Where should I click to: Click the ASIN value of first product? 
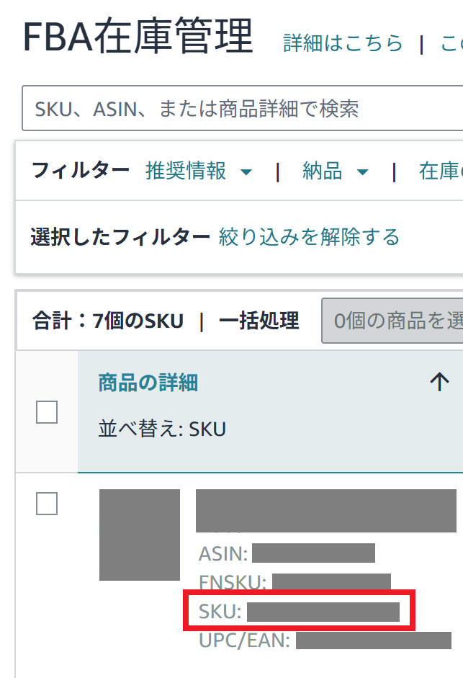[x=313, y=553]
